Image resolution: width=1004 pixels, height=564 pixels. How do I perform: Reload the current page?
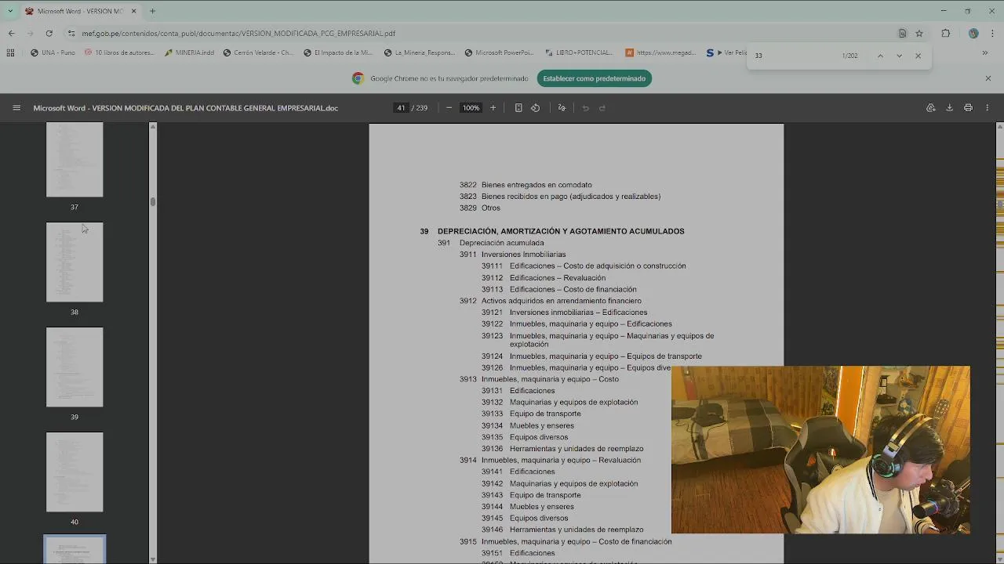(49, 33)
